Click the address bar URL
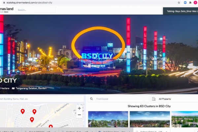This screenshot has height=132, width=198. pyautogui.click(x=30, y=3)
